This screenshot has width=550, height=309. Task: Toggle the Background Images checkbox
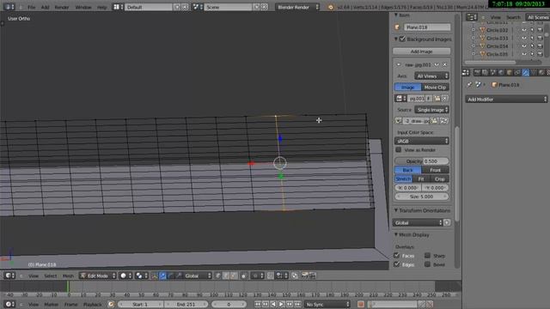click(x=402, y=39)
